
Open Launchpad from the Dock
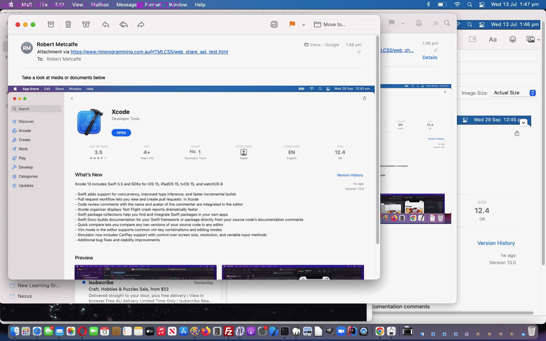pyautogui.click(x=26, y=331)
